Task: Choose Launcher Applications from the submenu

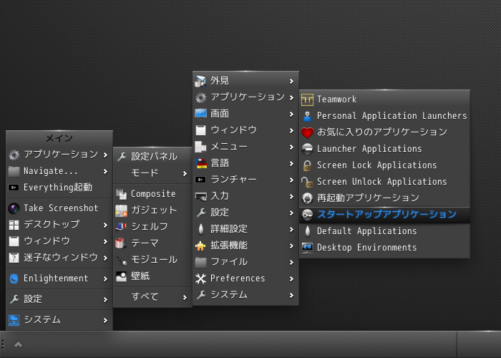Action: [384, 149]
